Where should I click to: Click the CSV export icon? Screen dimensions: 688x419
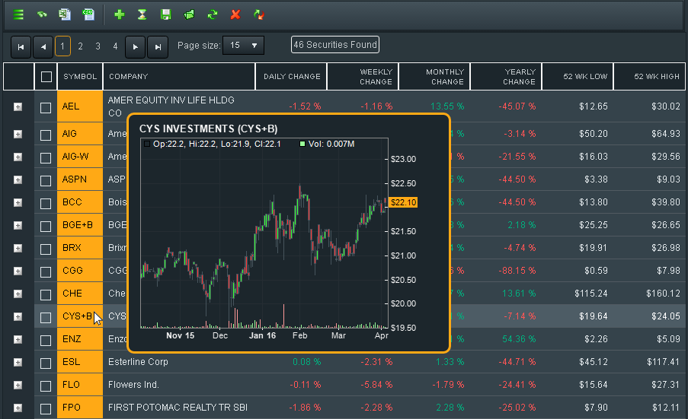[88, 14]
